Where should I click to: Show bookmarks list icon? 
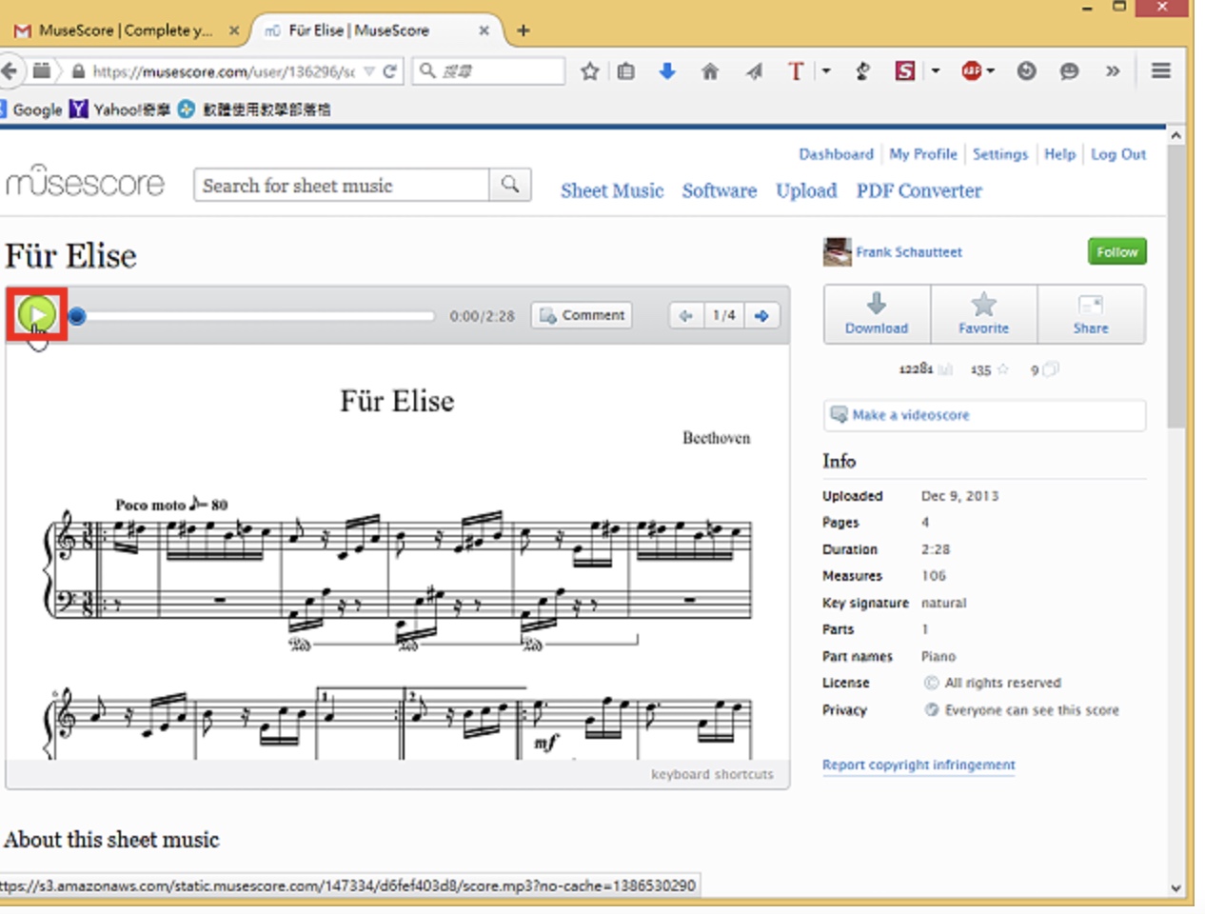(625, 71)
